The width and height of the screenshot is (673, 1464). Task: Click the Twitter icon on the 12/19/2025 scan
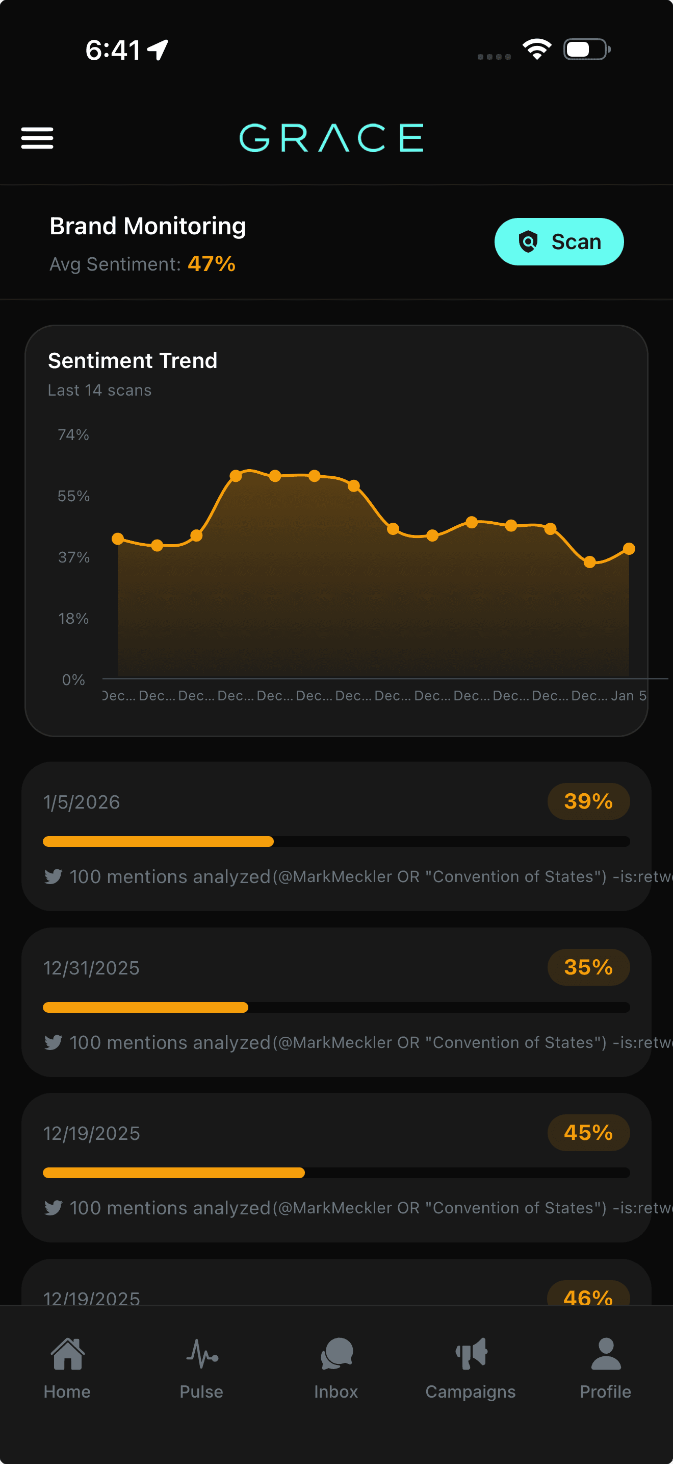54,1208
